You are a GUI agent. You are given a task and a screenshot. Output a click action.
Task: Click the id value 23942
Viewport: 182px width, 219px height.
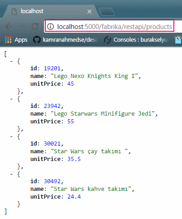click(x=52, y=106)
